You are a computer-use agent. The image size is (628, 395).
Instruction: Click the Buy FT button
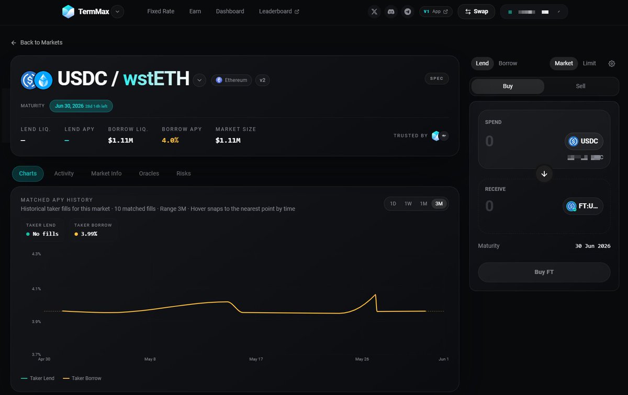pos(544,272)
